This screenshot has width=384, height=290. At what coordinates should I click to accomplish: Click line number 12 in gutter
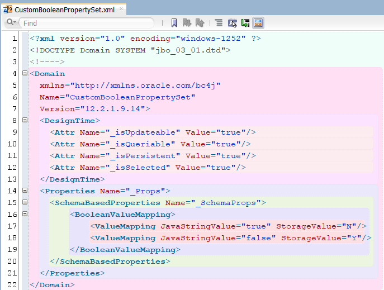click(x=12, y=168)
